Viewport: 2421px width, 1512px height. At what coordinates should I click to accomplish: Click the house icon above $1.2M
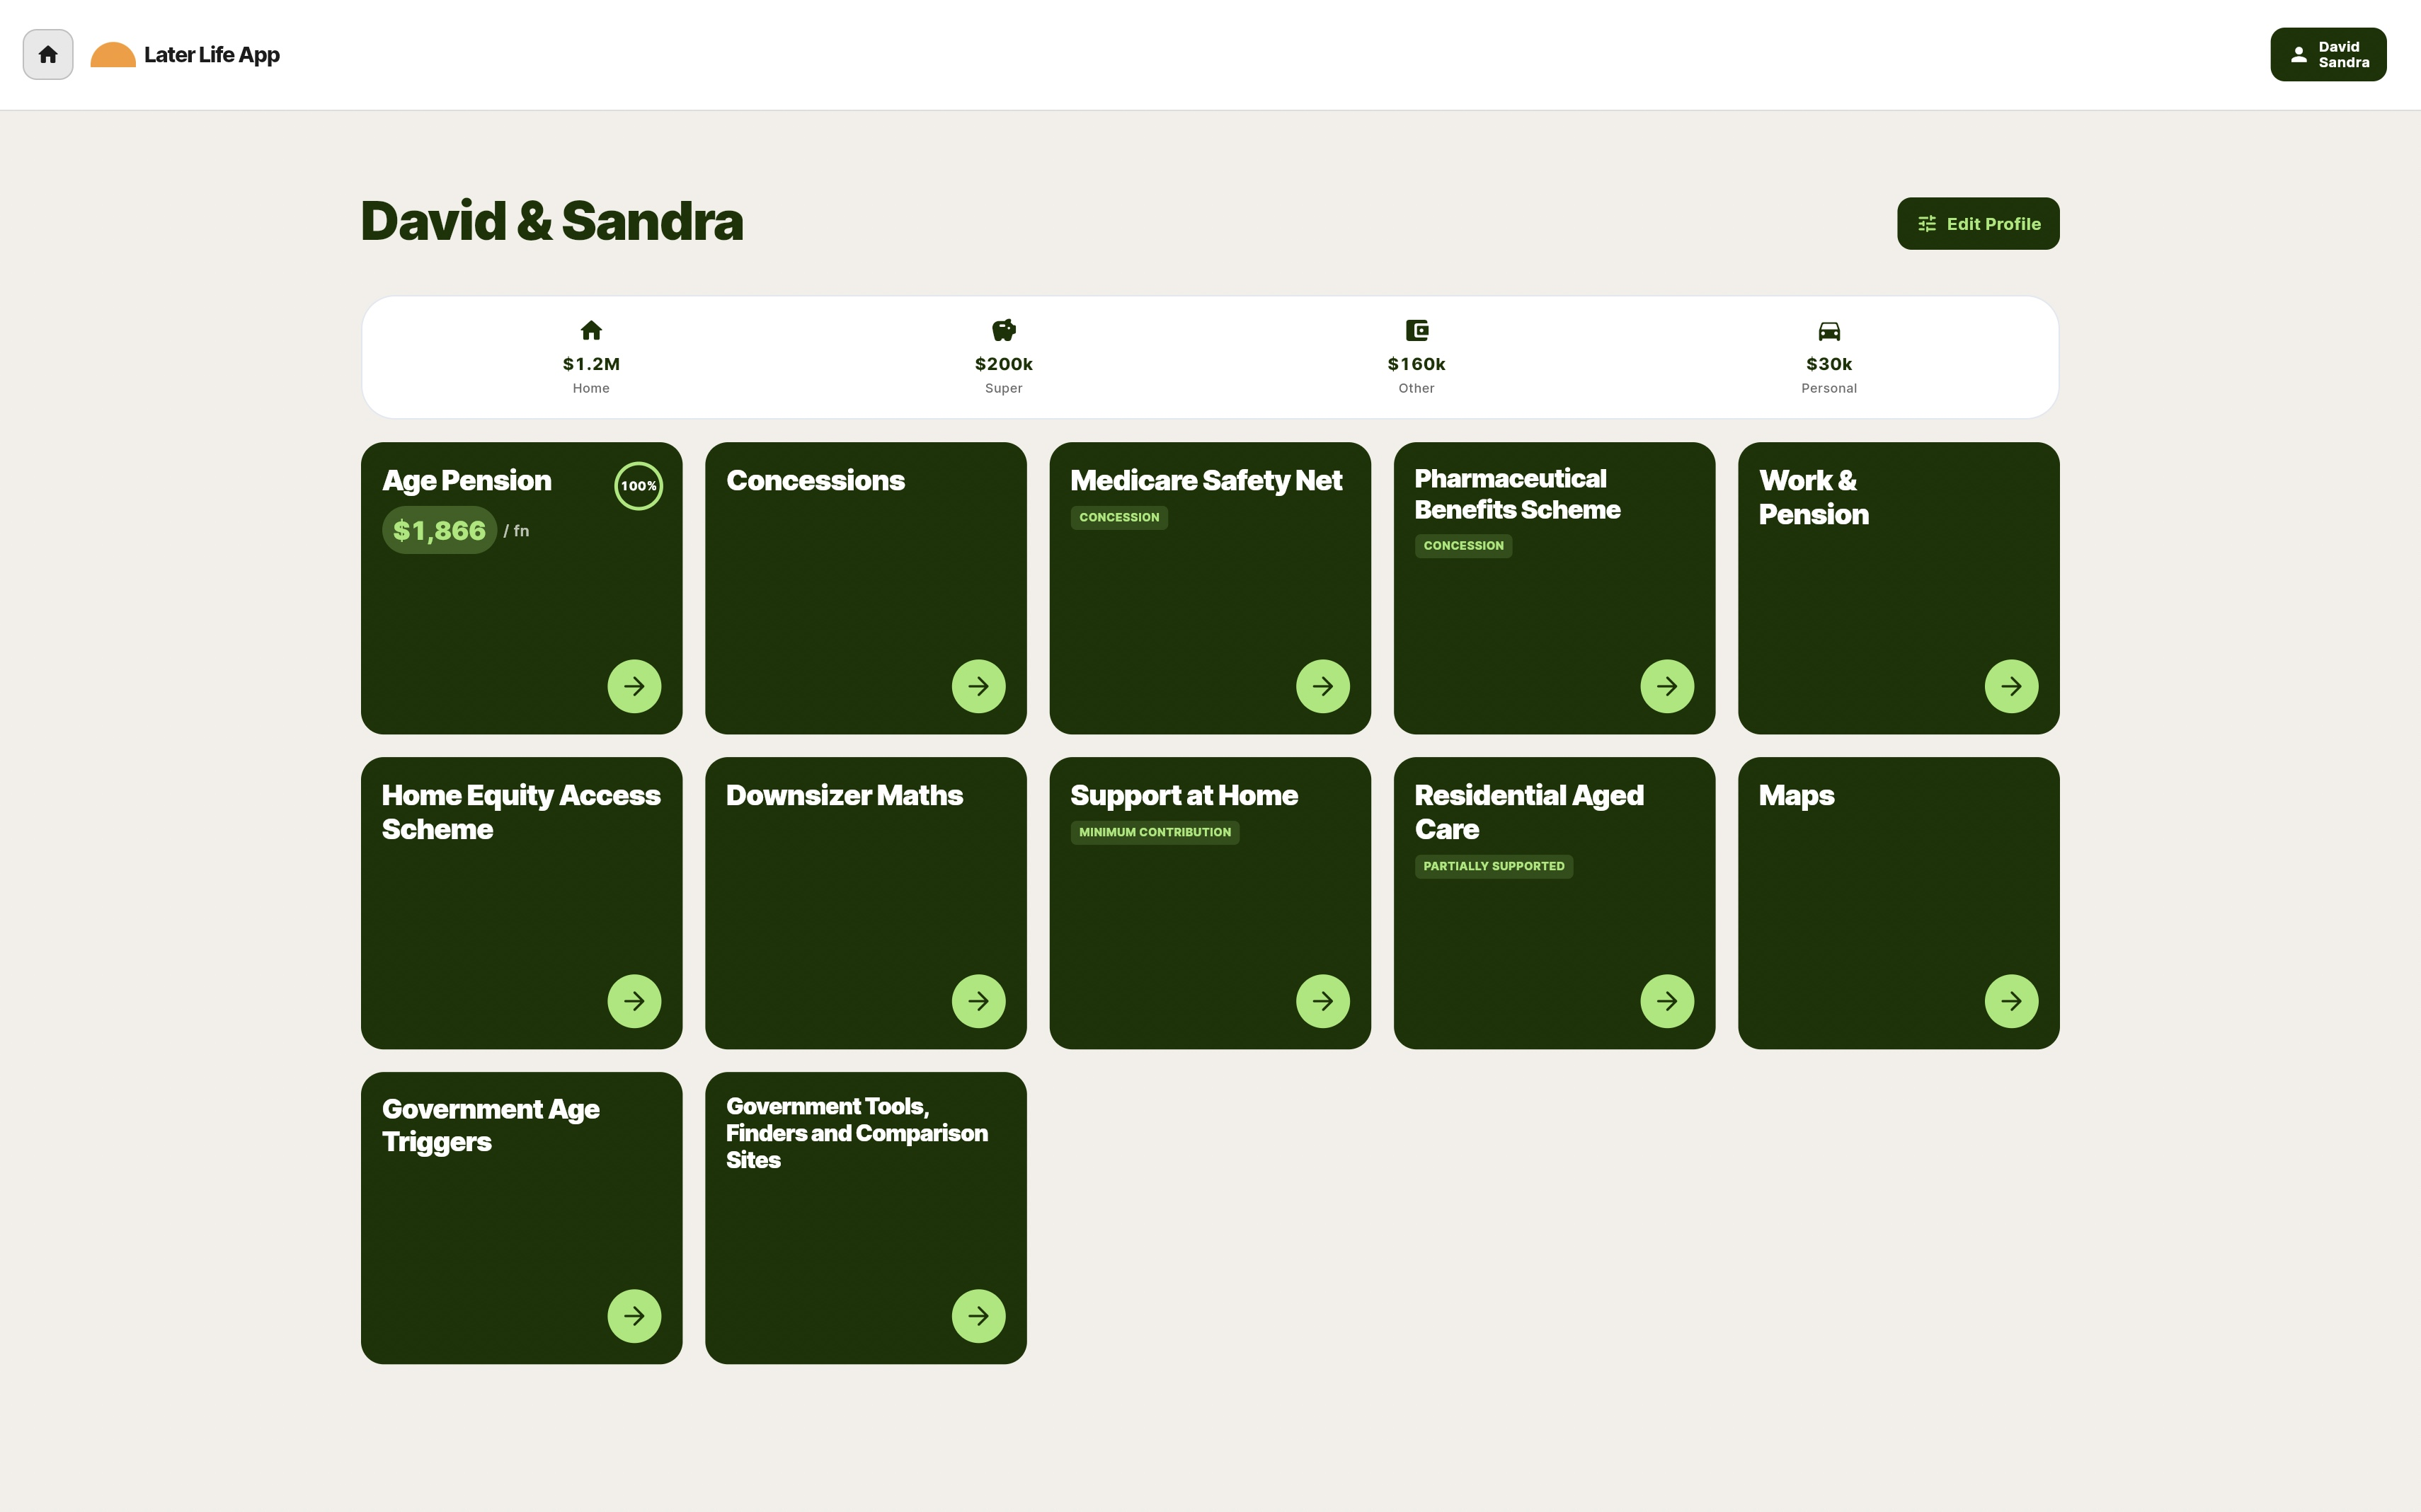click(x=591, y=330)
